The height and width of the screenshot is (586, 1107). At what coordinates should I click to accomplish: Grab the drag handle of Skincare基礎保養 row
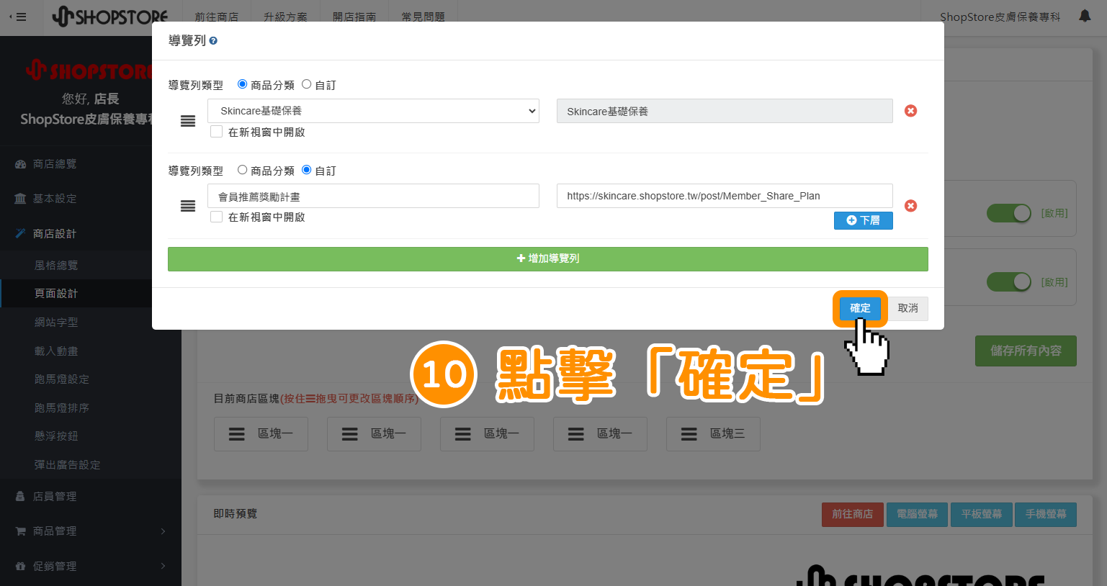(x=188, y=121)
